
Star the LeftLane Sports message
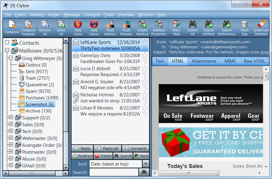pos(145,42)
